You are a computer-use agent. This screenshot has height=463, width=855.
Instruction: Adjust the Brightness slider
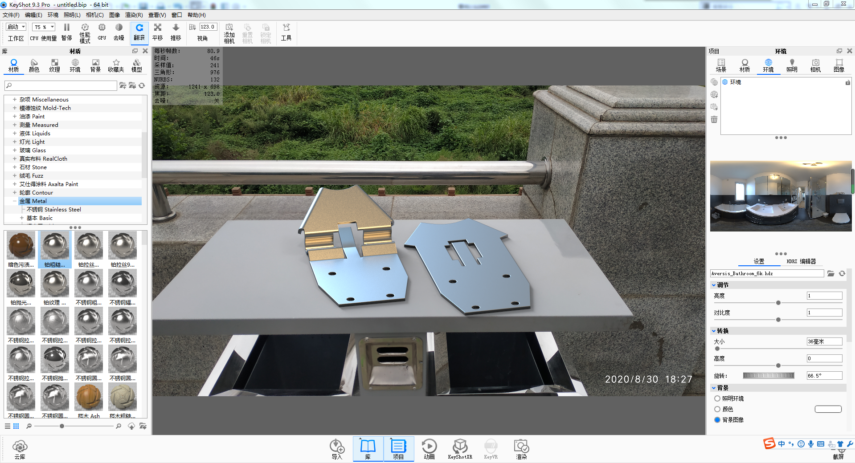[x=778, y=303]
